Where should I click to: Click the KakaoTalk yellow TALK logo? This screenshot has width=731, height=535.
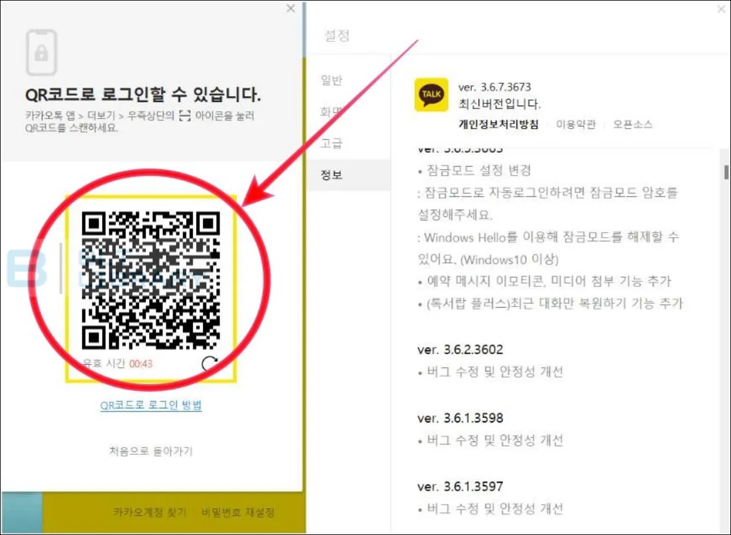tap(431, 95)
